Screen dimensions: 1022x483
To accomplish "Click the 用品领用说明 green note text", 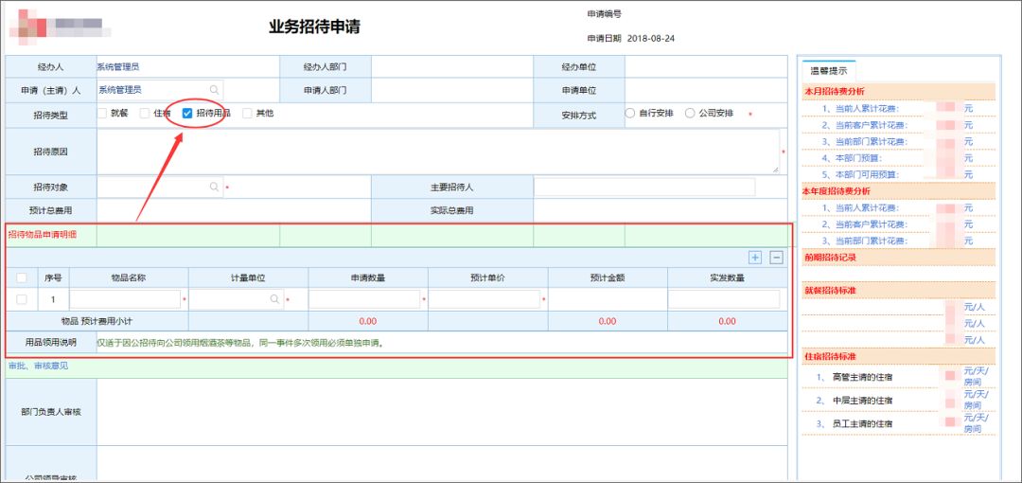I will pyautogui.click(x=239, y=342).
